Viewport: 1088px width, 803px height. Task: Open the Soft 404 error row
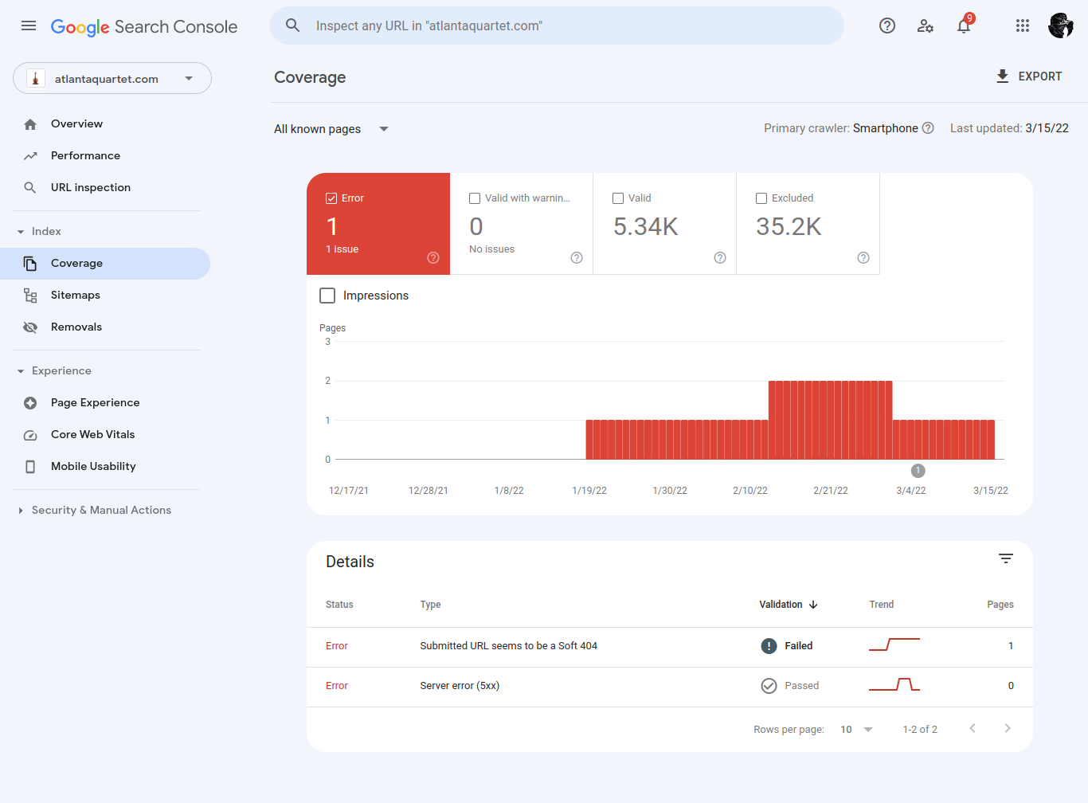click(x=508, y=646)
